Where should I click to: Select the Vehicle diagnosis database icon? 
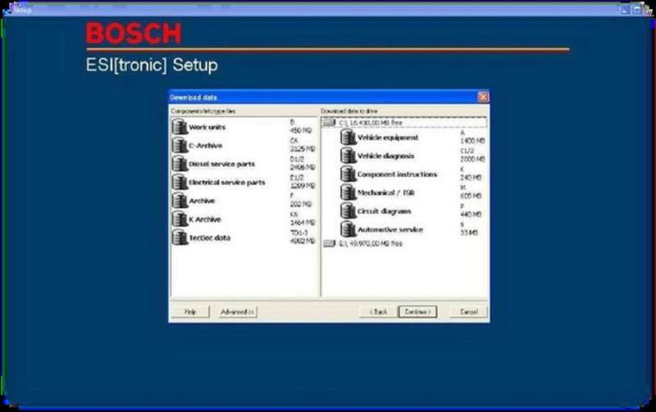[348, 156]
